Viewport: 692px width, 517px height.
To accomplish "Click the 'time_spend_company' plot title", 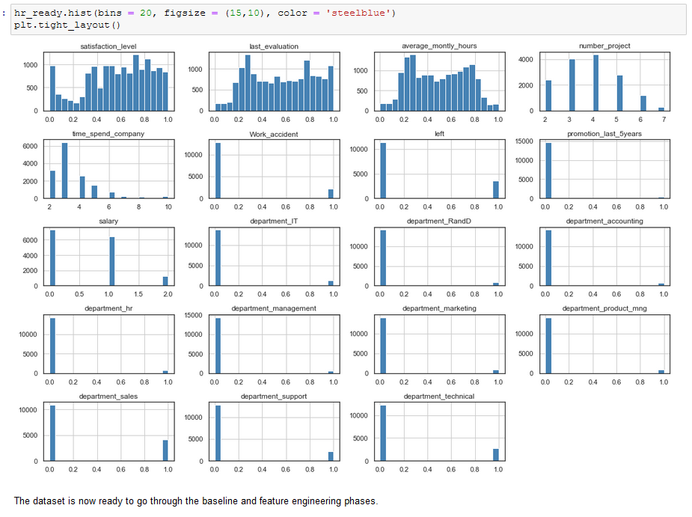I will coord(108,134).
